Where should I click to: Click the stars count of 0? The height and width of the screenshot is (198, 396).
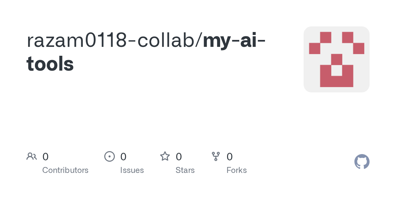coord(179,156)
